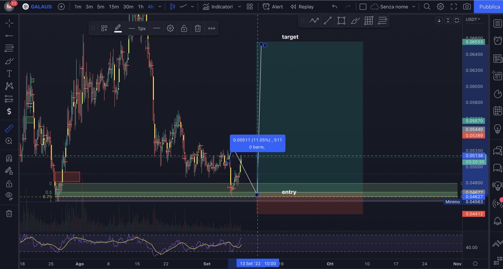This screenshot has height=269, width=503.
Task: Remove drawings with the left sidebar trash icon
Action: (x=9, y=213)
